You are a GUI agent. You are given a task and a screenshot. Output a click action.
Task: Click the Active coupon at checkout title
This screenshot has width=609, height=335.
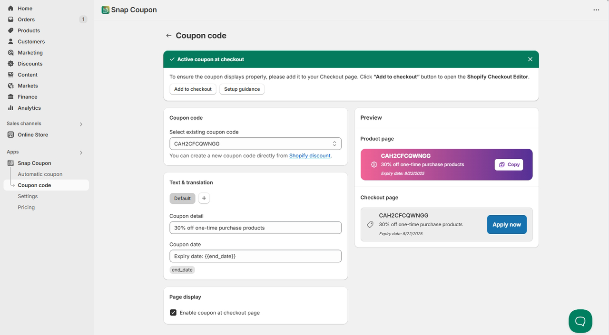coord(211,59)
